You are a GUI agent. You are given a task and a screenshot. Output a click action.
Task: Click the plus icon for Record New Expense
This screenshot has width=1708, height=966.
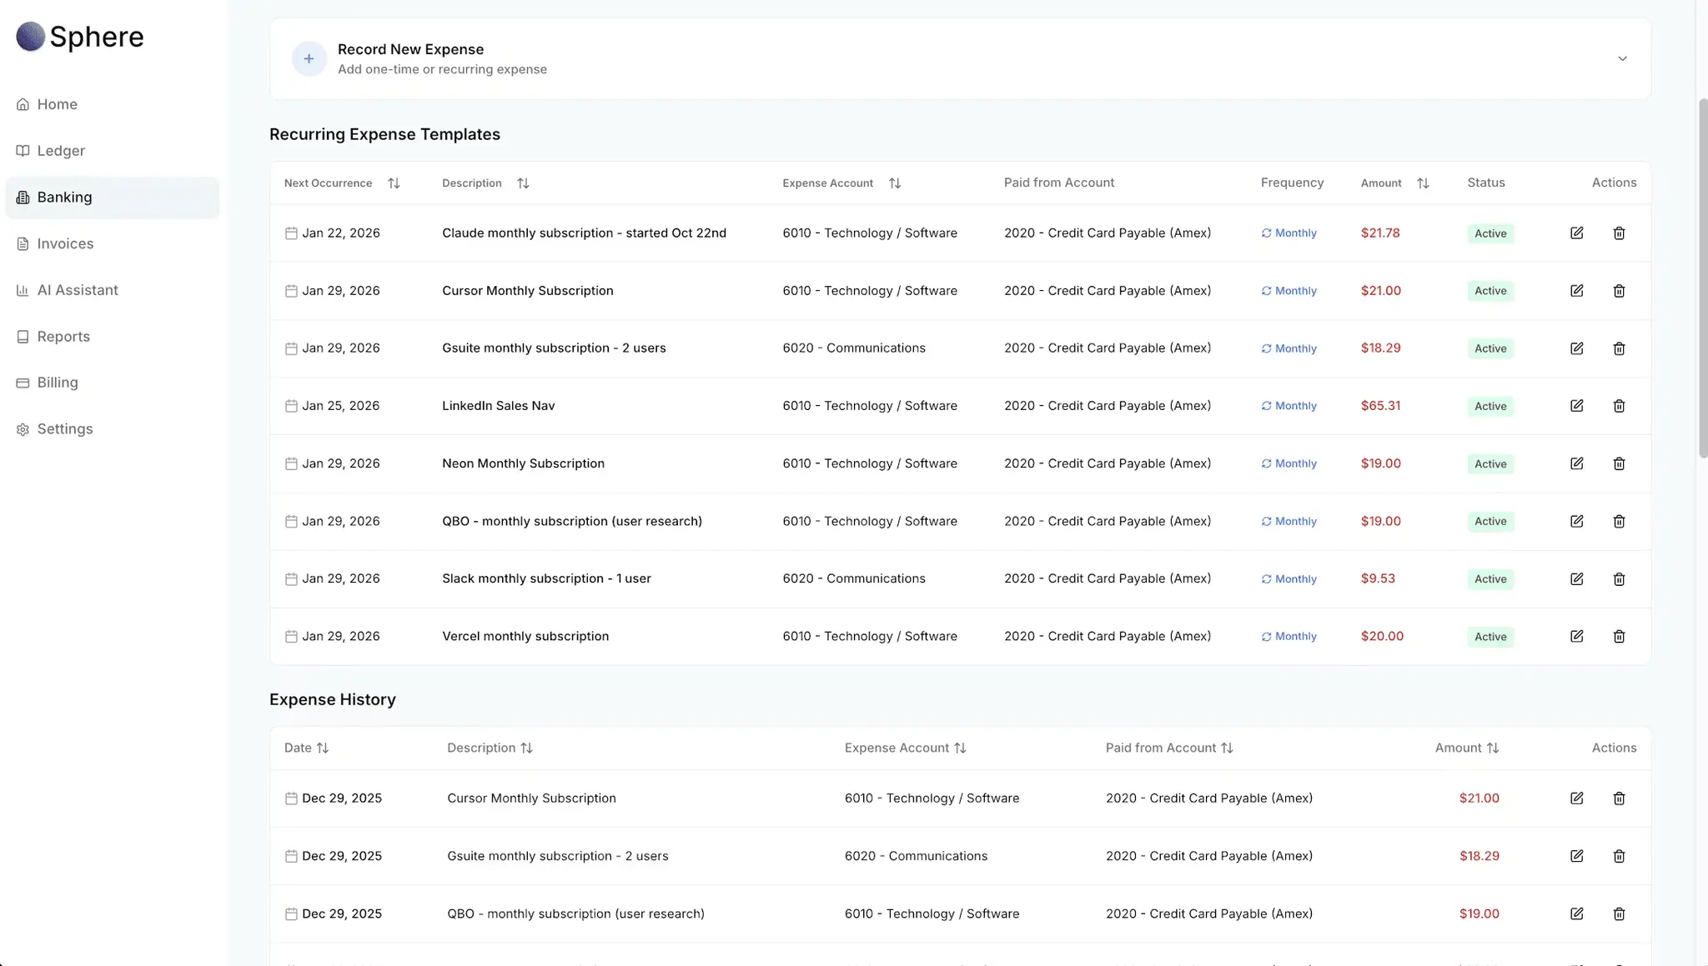(x=309, y=58)
